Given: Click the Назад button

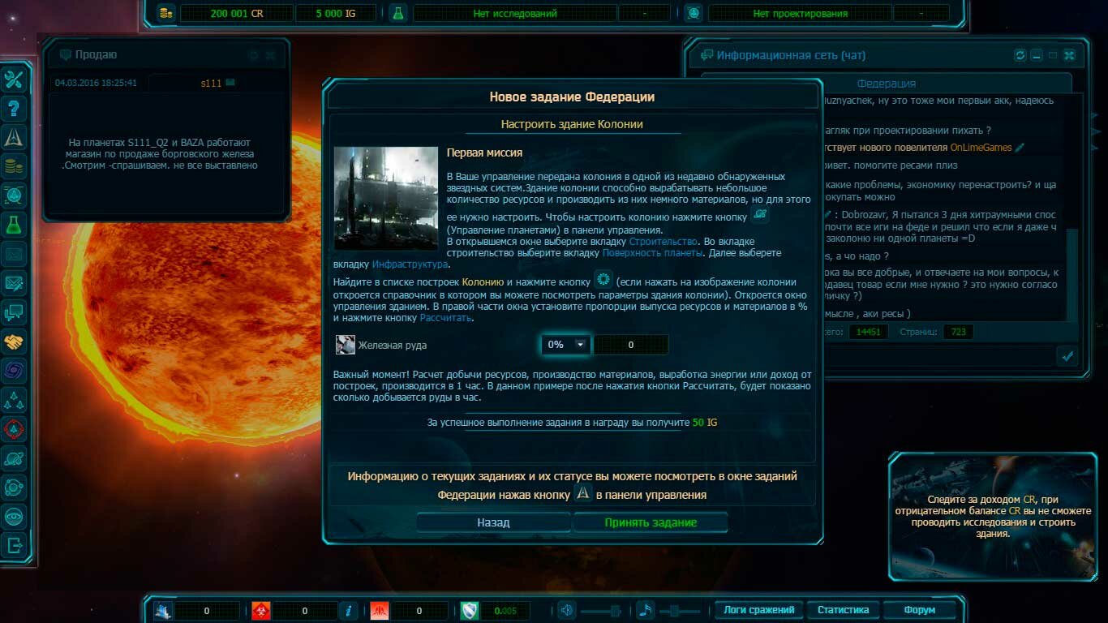Looking at the screenshot, I should pos(493,522).
